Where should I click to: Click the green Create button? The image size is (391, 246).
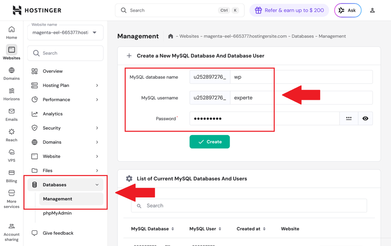210,142
